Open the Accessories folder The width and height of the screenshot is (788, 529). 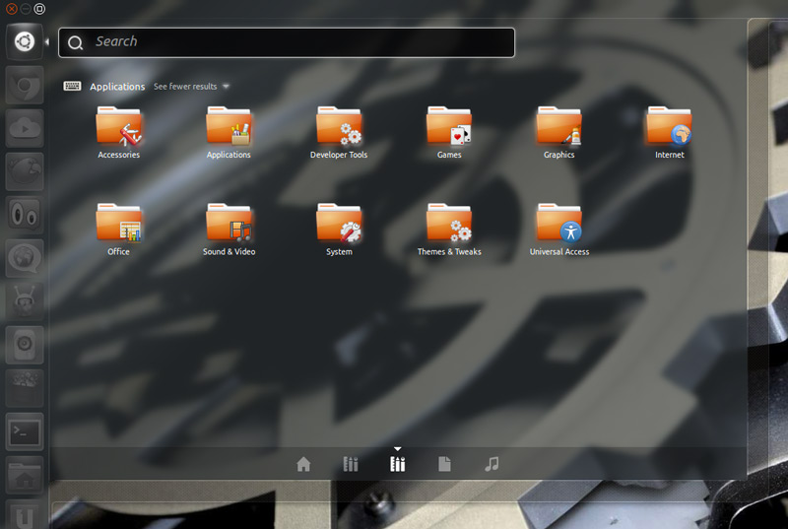[118, 128]
